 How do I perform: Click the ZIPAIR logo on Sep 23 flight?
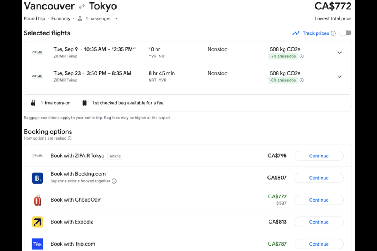[x=37, y=76]
